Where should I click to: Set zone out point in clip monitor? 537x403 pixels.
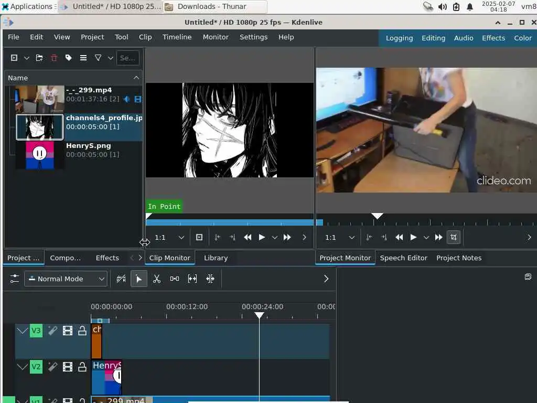232,237
